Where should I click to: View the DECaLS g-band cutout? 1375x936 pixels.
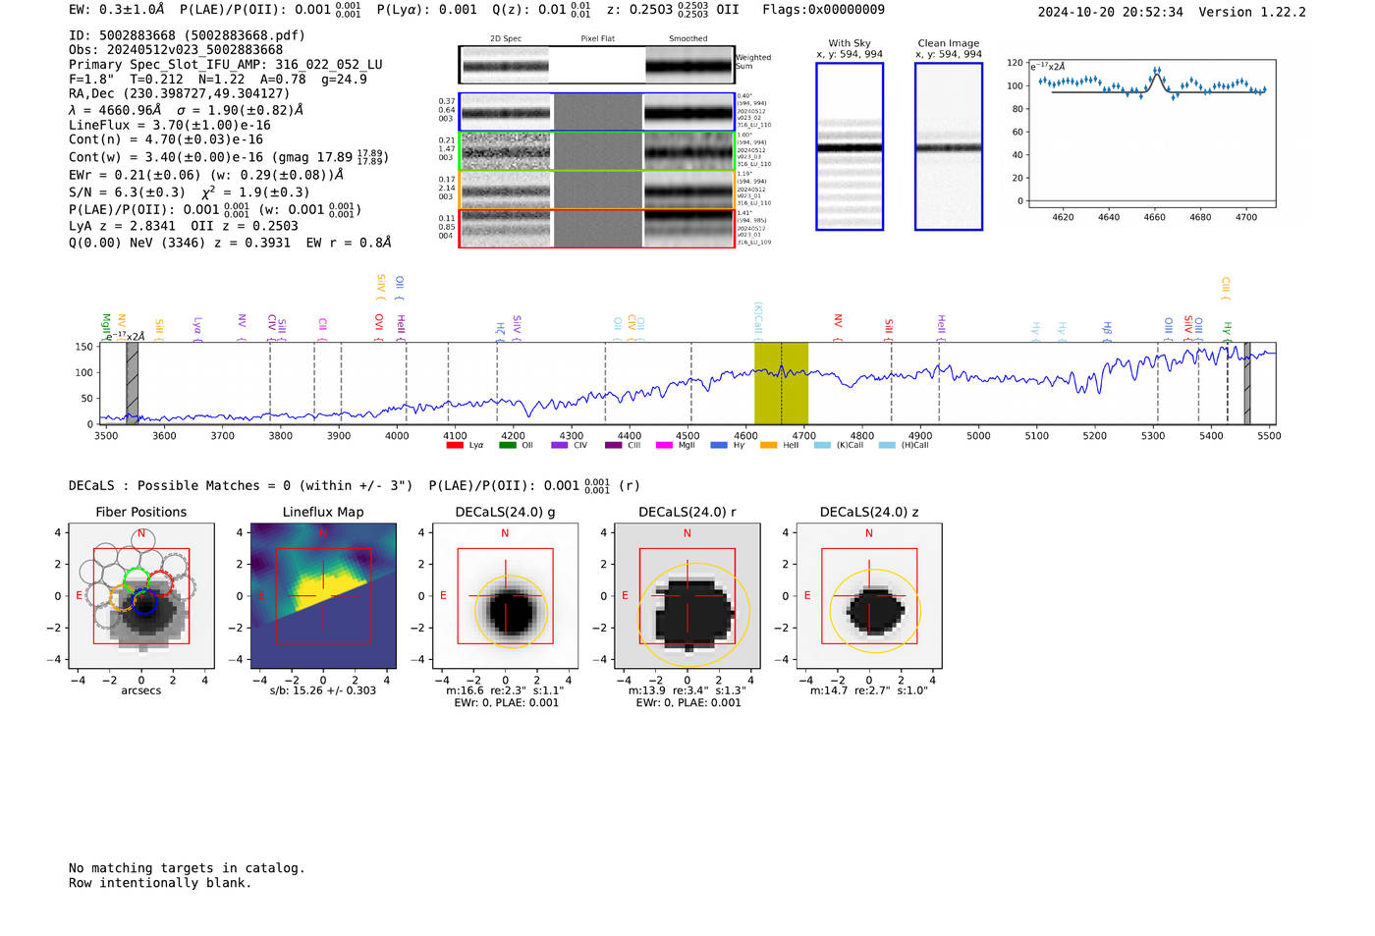coord(506,596)
